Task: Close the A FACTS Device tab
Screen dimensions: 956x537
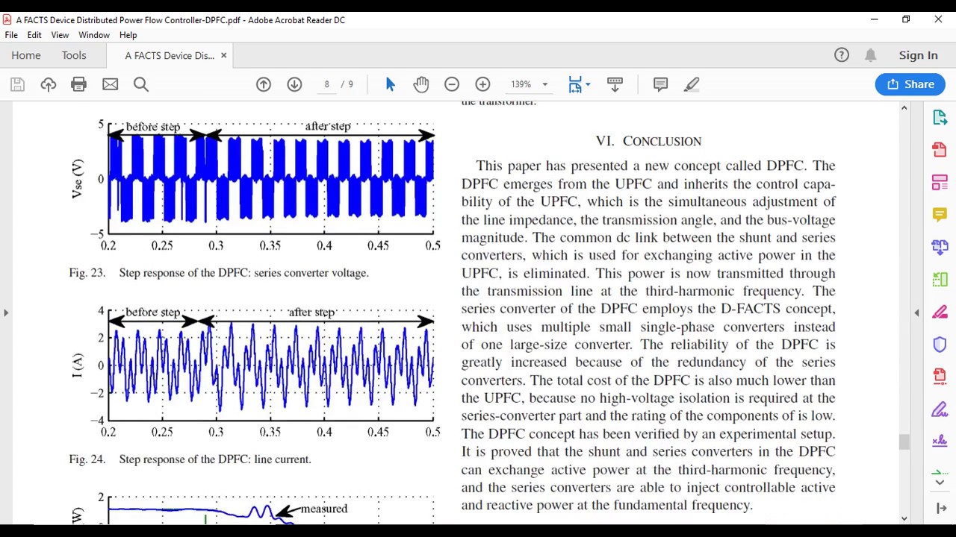Action: point(223,55)
